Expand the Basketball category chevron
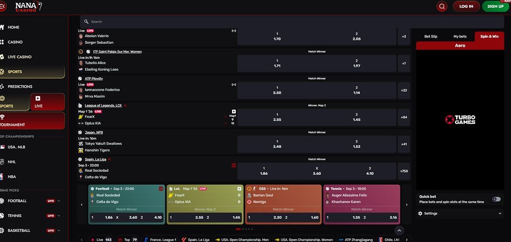Viewport: 511px width, 242px height. pyautogui.click(x=59, y=231)
